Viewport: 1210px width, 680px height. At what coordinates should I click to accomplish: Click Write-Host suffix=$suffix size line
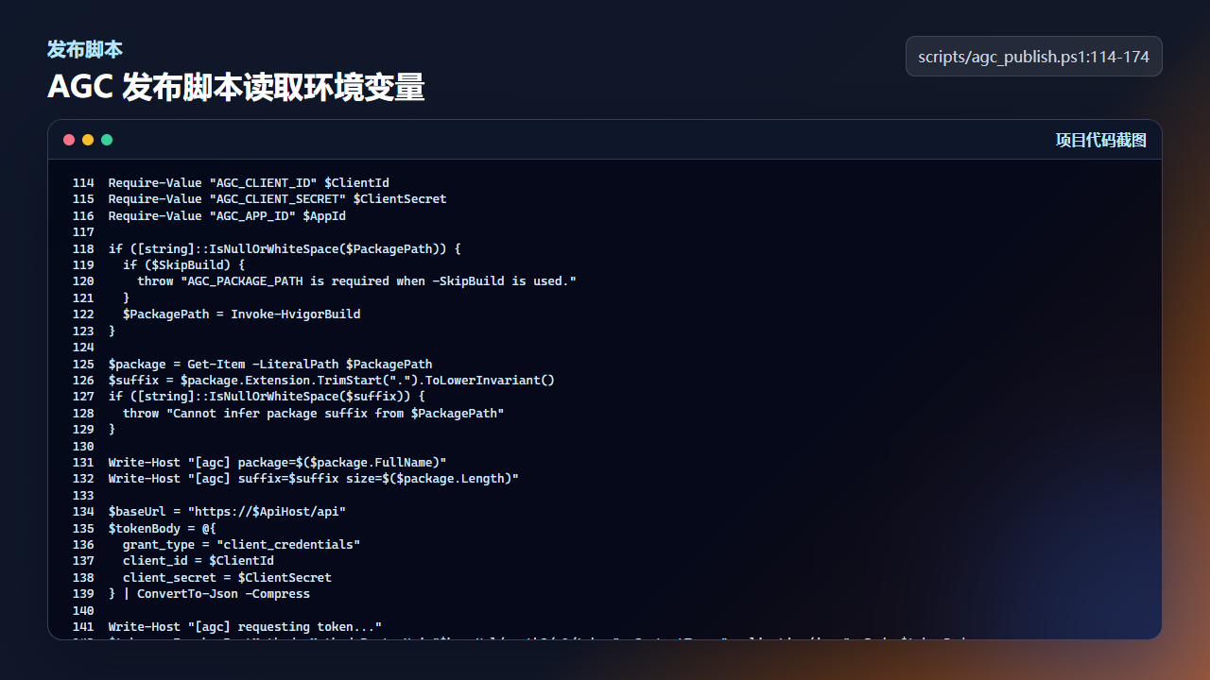[x=314, y=479]
